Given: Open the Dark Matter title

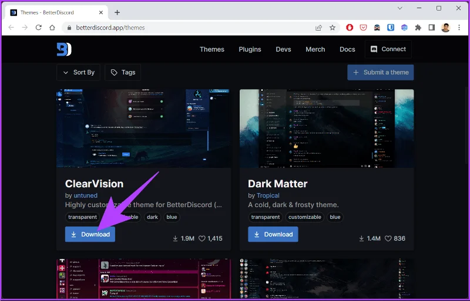Looking at the screenshot, I should point(277,184).
